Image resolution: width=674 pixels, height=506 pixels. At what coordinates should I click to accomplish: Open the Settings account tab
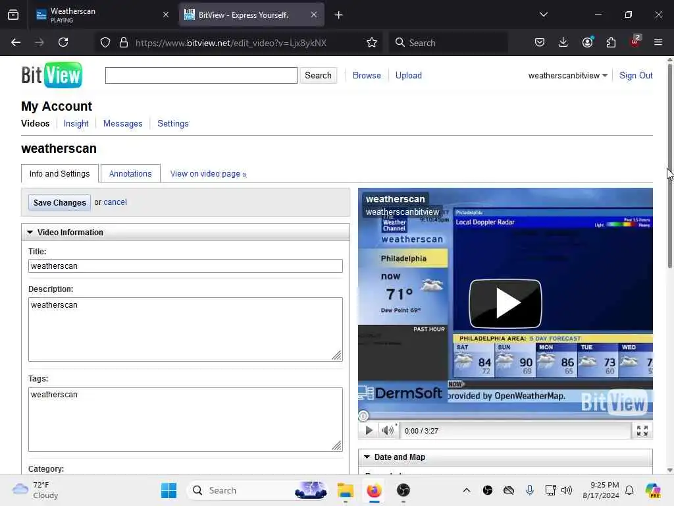click(x=173, y=123)
